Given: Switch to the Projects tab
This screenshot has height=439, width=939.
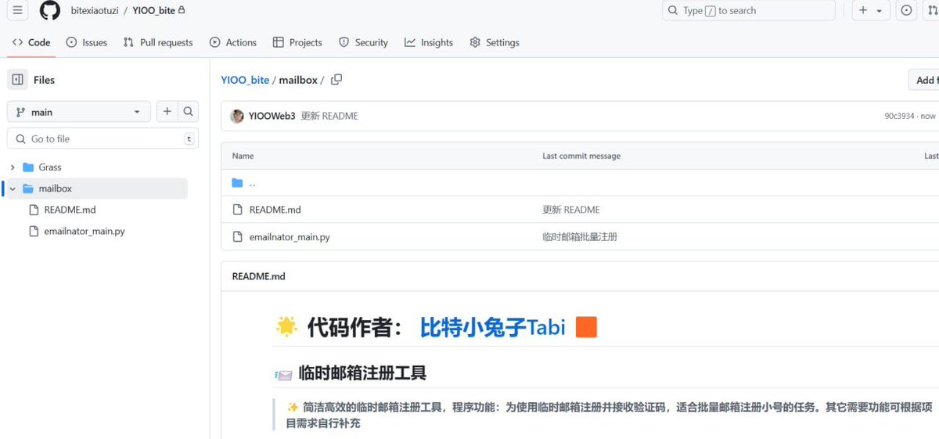Looking at the screenshot, I should tap(297, 42).
